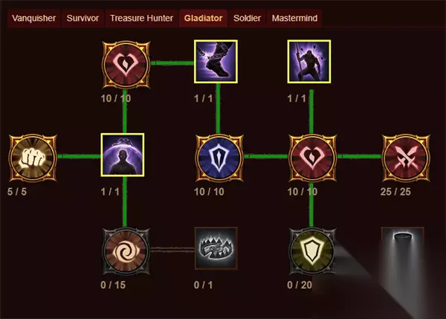Click the crossed swords node showing 25 / 25
Viewport: 446px width, 319px height.
click(x=406, y=158)
